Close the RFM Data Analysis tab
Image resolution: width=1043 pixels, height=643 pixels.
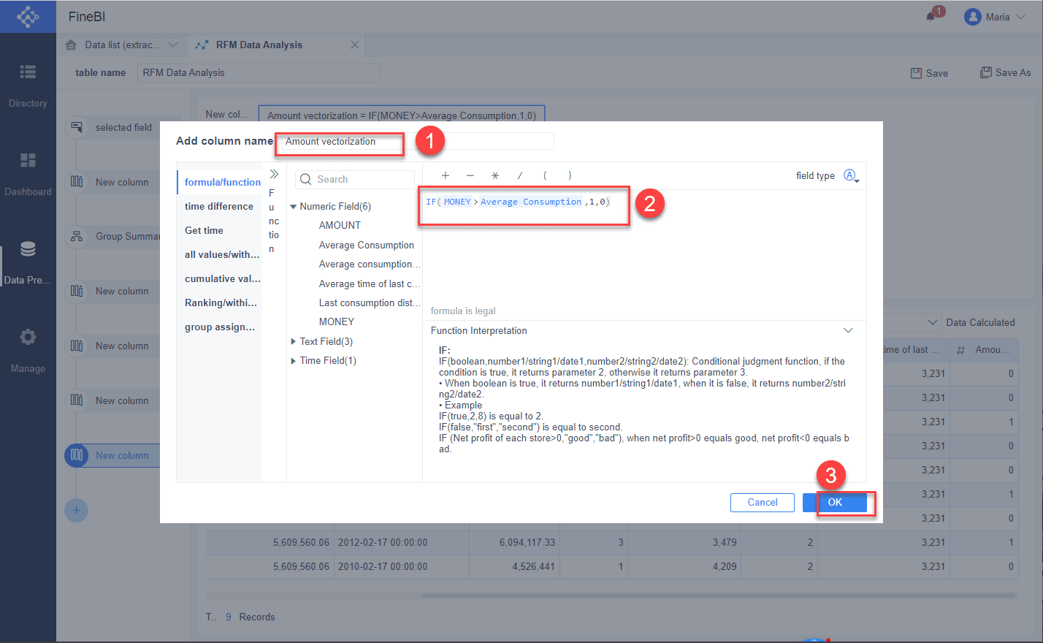(x=355, y=45)
